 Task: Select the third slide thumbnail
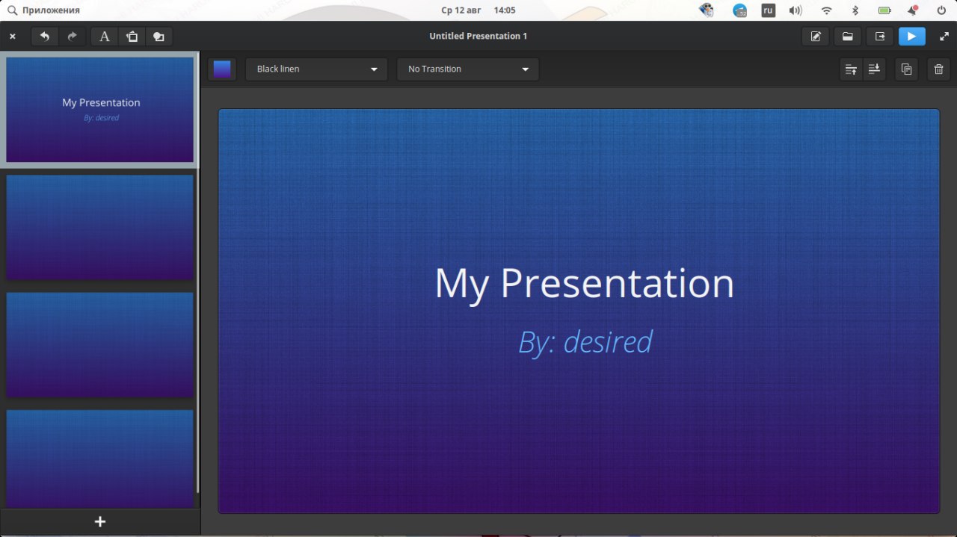(100, 344)
